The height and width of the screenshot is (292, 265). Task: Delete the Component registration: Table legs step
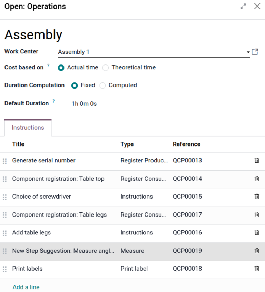(x=257, y=215)
